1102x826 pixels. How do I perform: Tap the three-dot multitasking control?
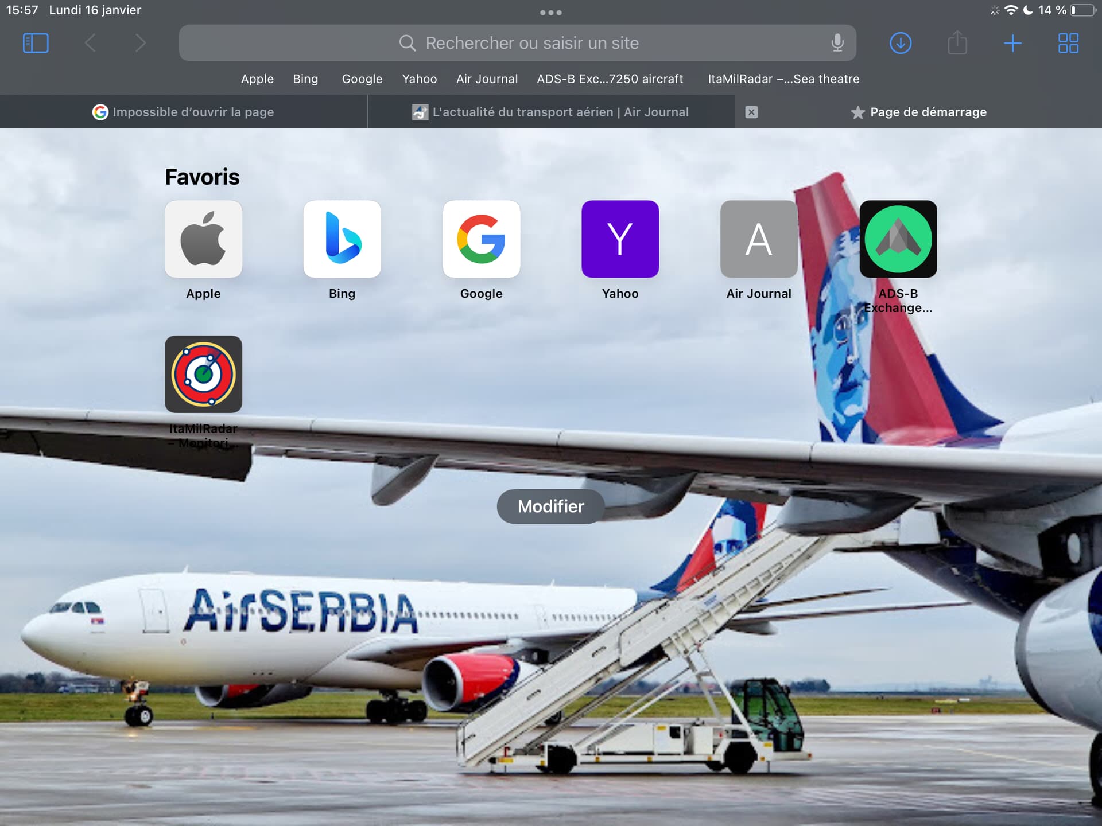[550, 12]
